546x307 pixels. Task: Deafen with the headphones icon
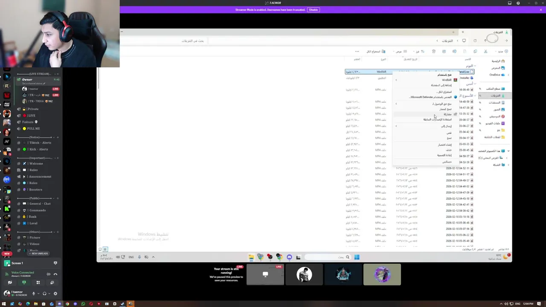pyautogui.click(x=44, y=293)
